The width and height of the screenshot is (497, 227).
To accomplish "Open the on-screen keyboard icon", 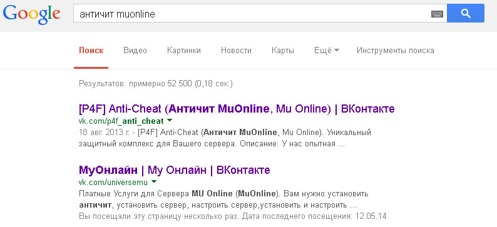I will click(437, 14).
